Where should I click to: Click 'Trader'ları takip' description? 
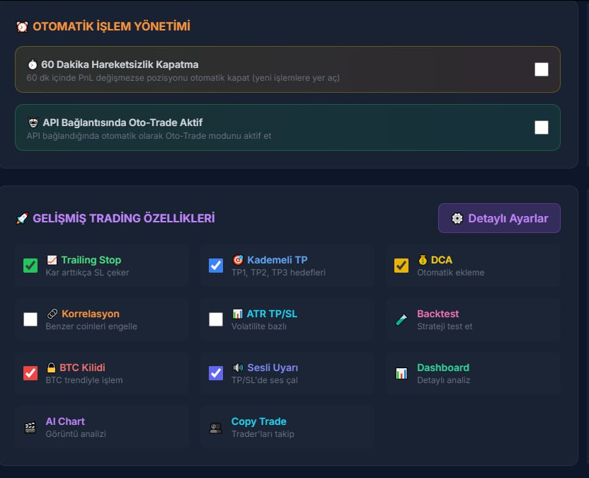(x=263, y=434)
